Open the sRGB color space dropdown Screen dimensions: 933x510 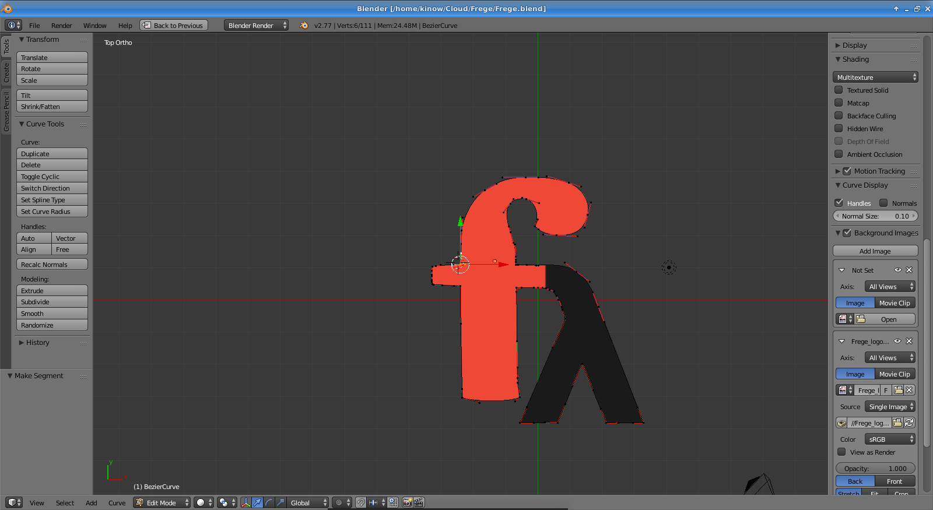click(890, 439)
